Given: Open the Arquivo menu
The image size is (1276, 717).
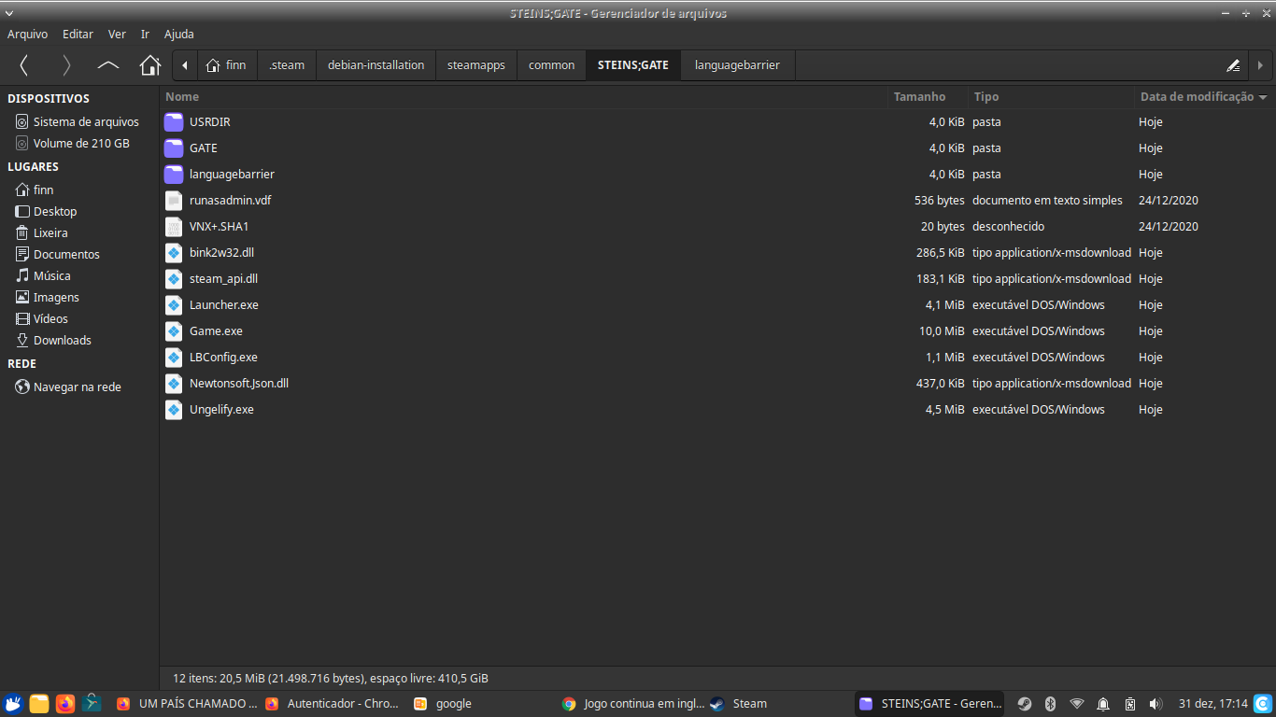Looking at the screenshot, I should coord(27,34).
